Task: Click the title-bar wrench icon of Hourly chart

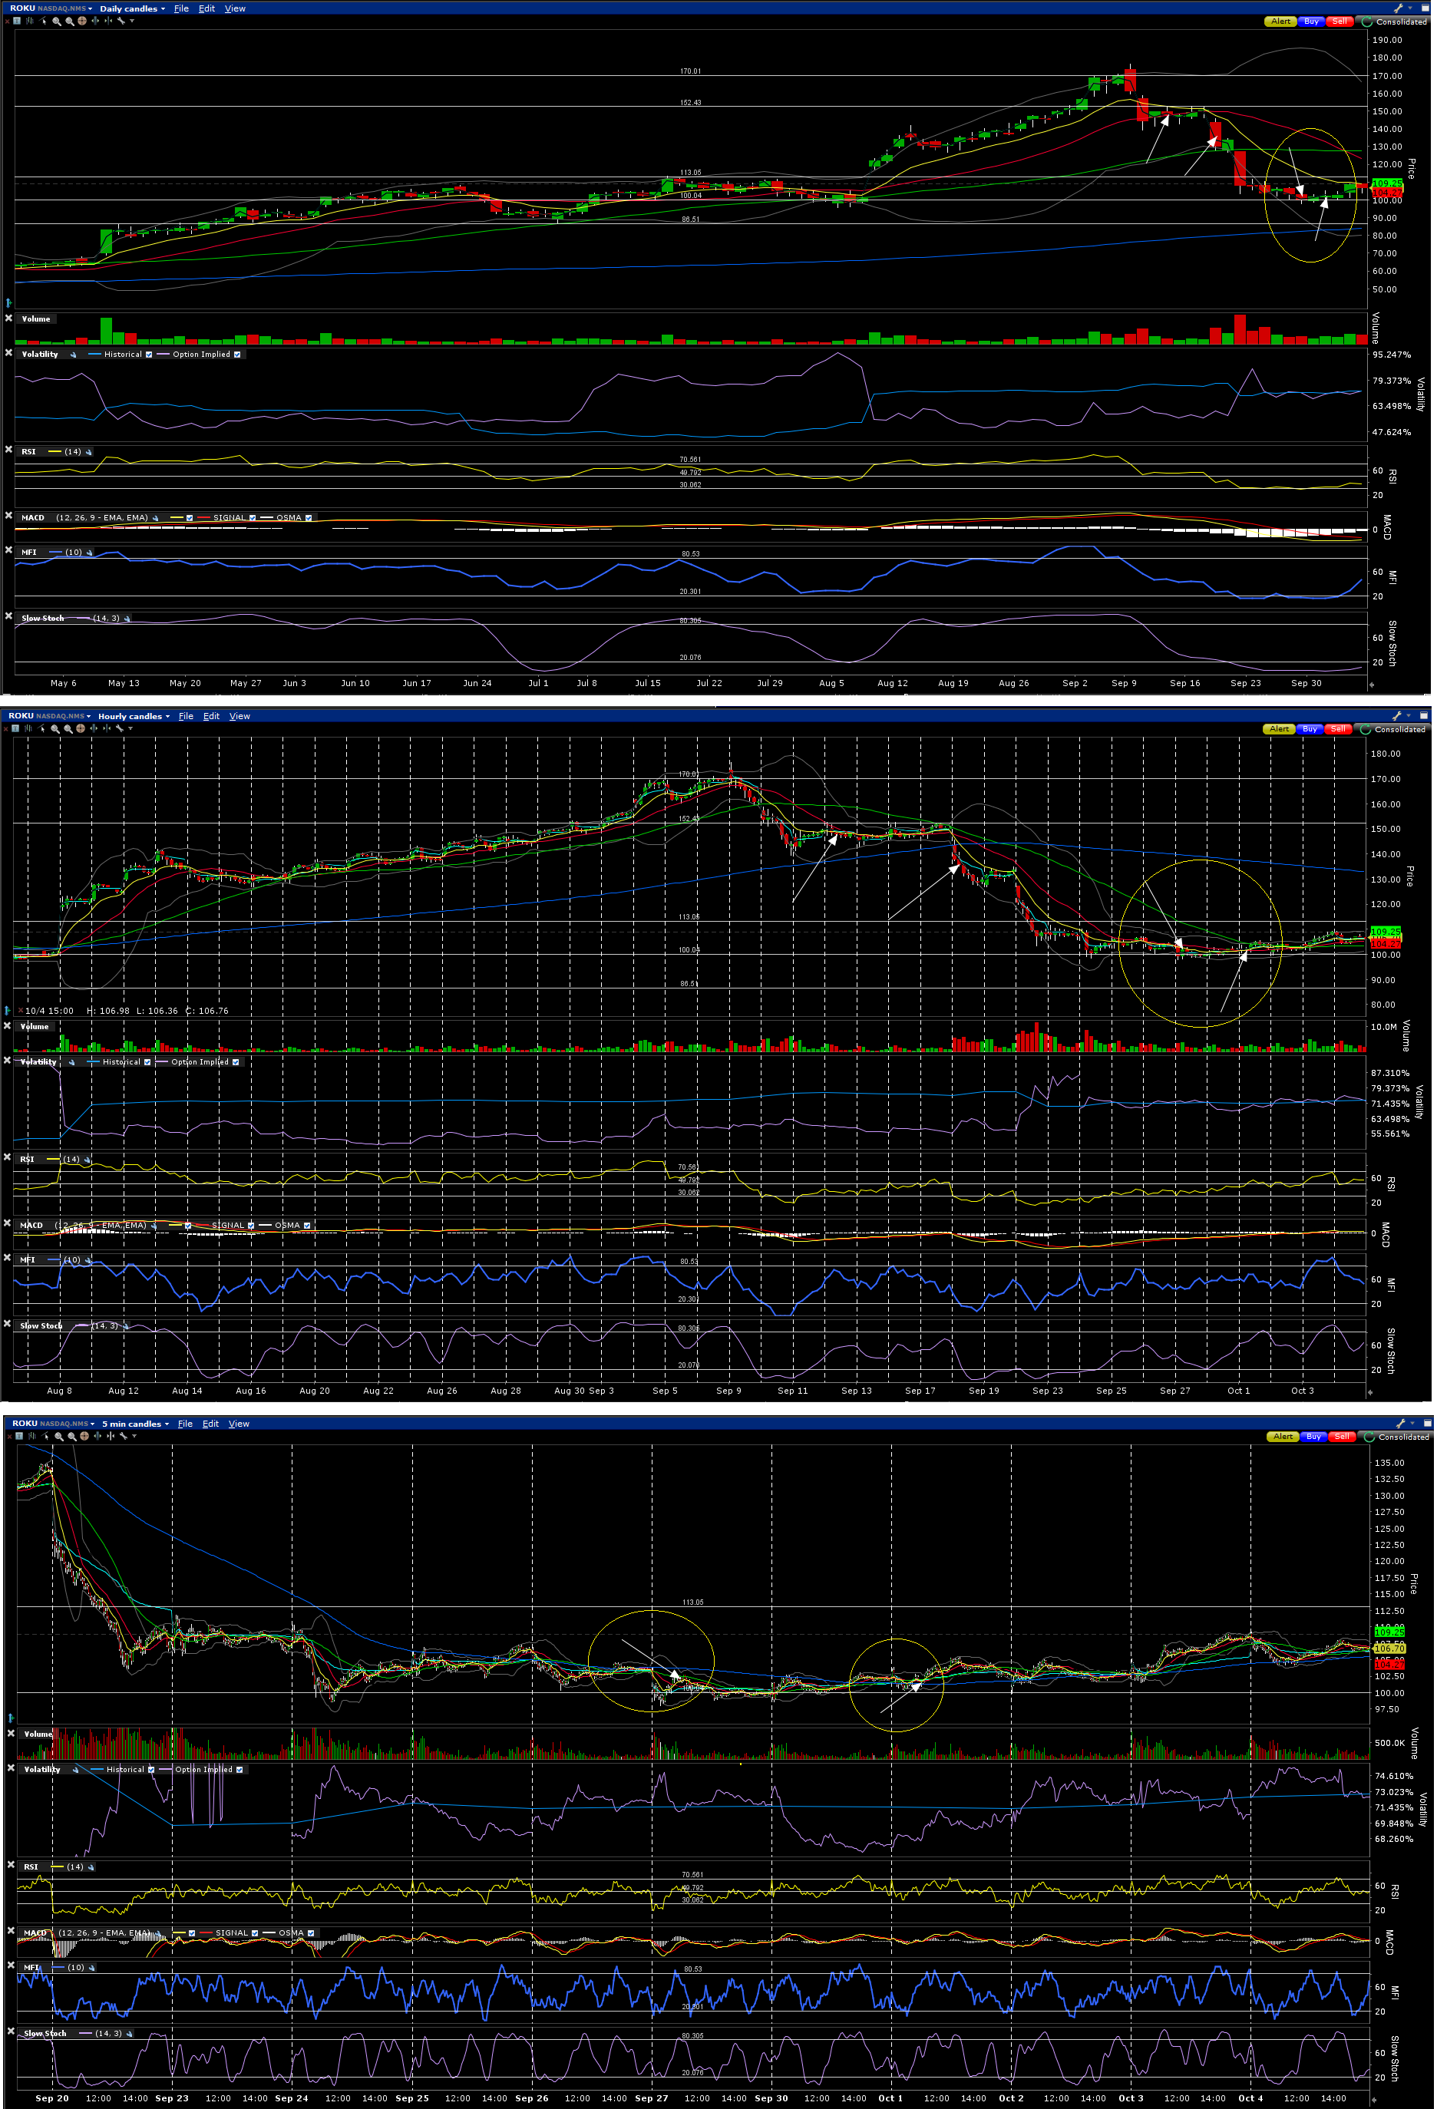Action: pos(1397,716)
